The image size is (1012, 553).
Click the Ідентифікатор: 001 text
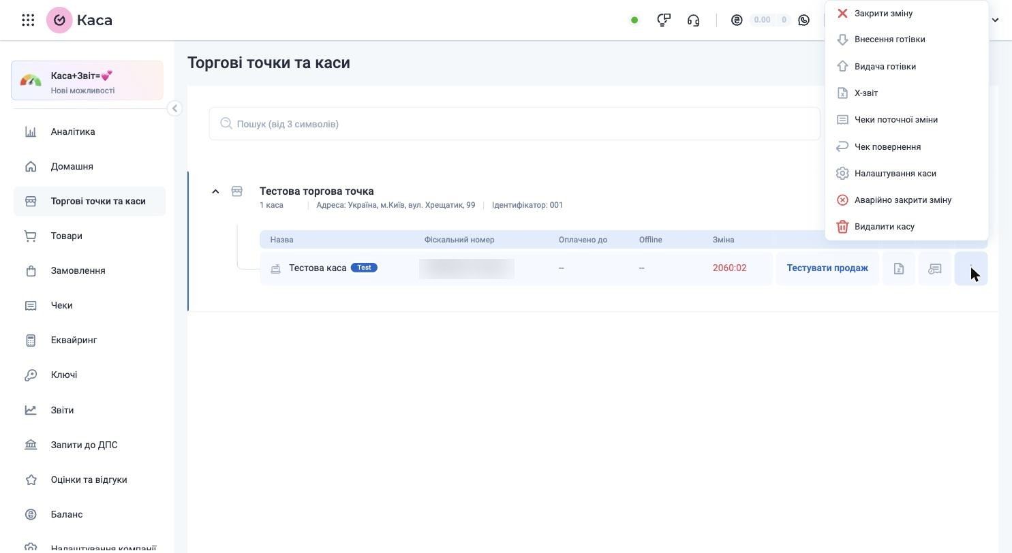[x=527, y=205]
